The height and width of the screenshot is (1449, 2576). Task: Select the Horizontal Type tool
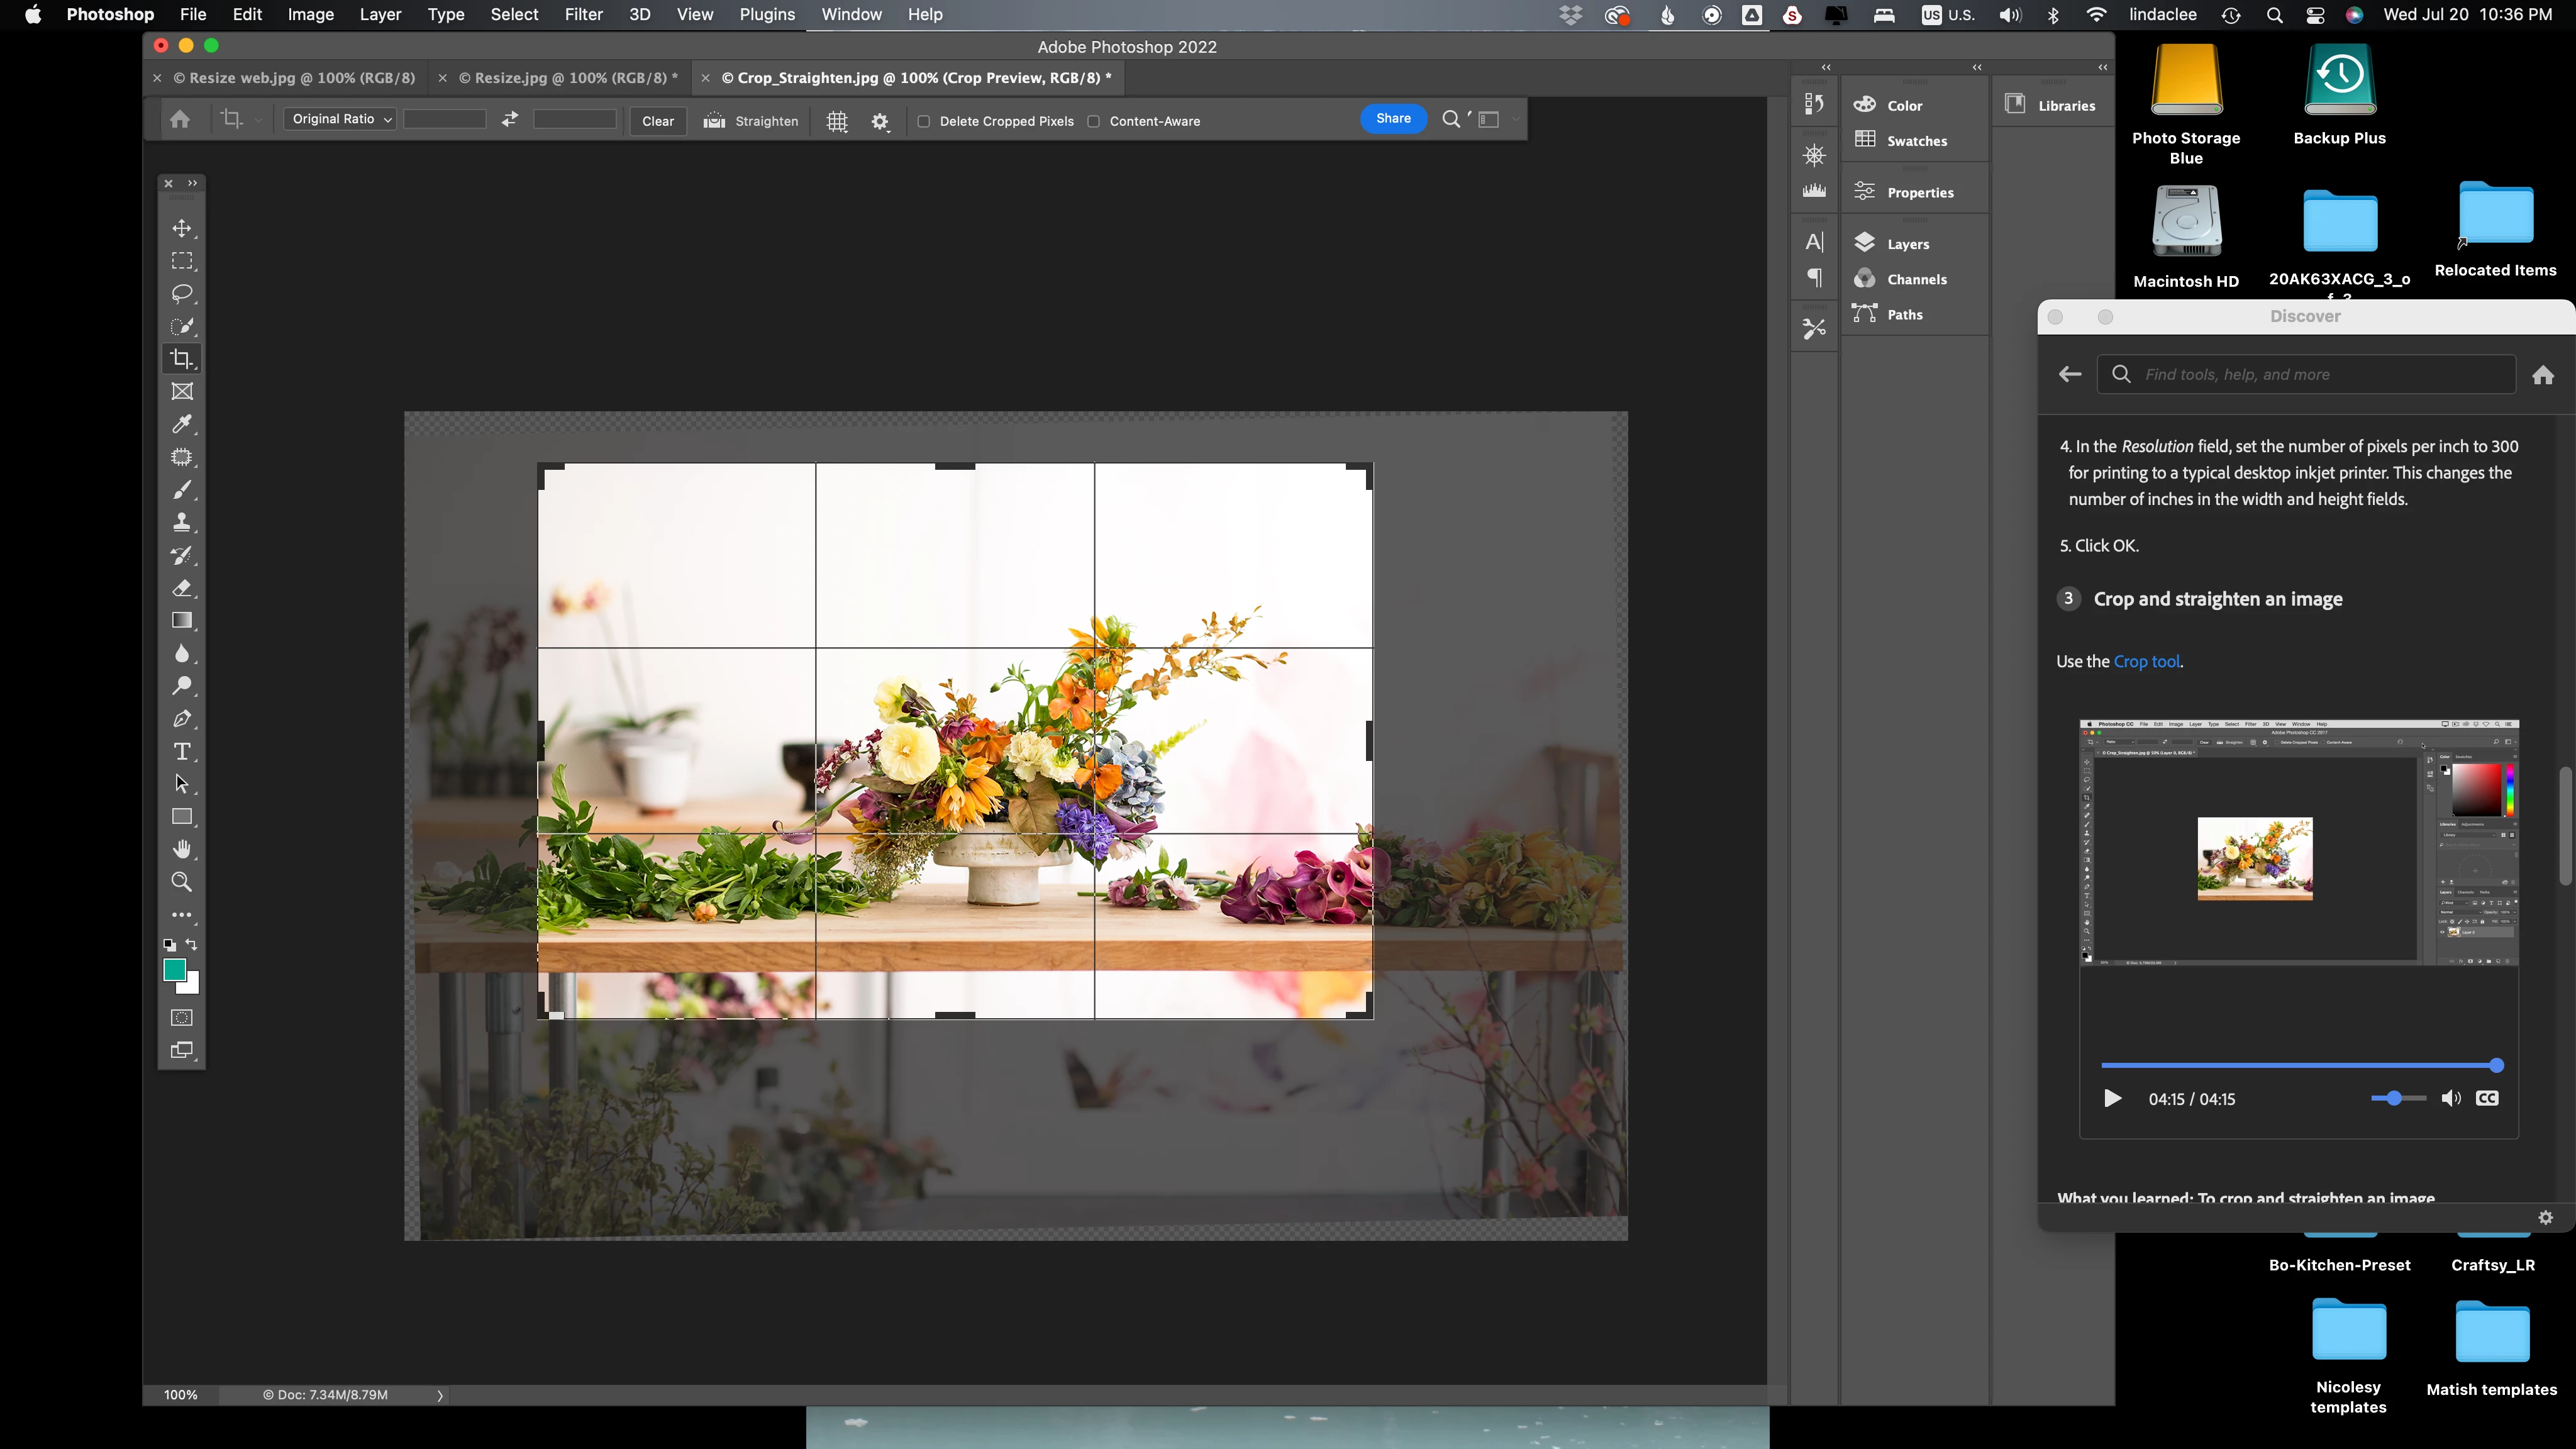click(x=181, y=751)
